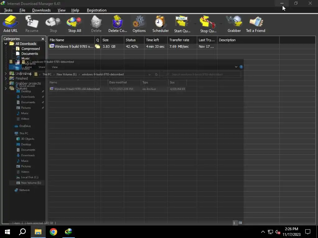Sort by the Status column header
318x238 pixels.
click(x=134, y=40)
